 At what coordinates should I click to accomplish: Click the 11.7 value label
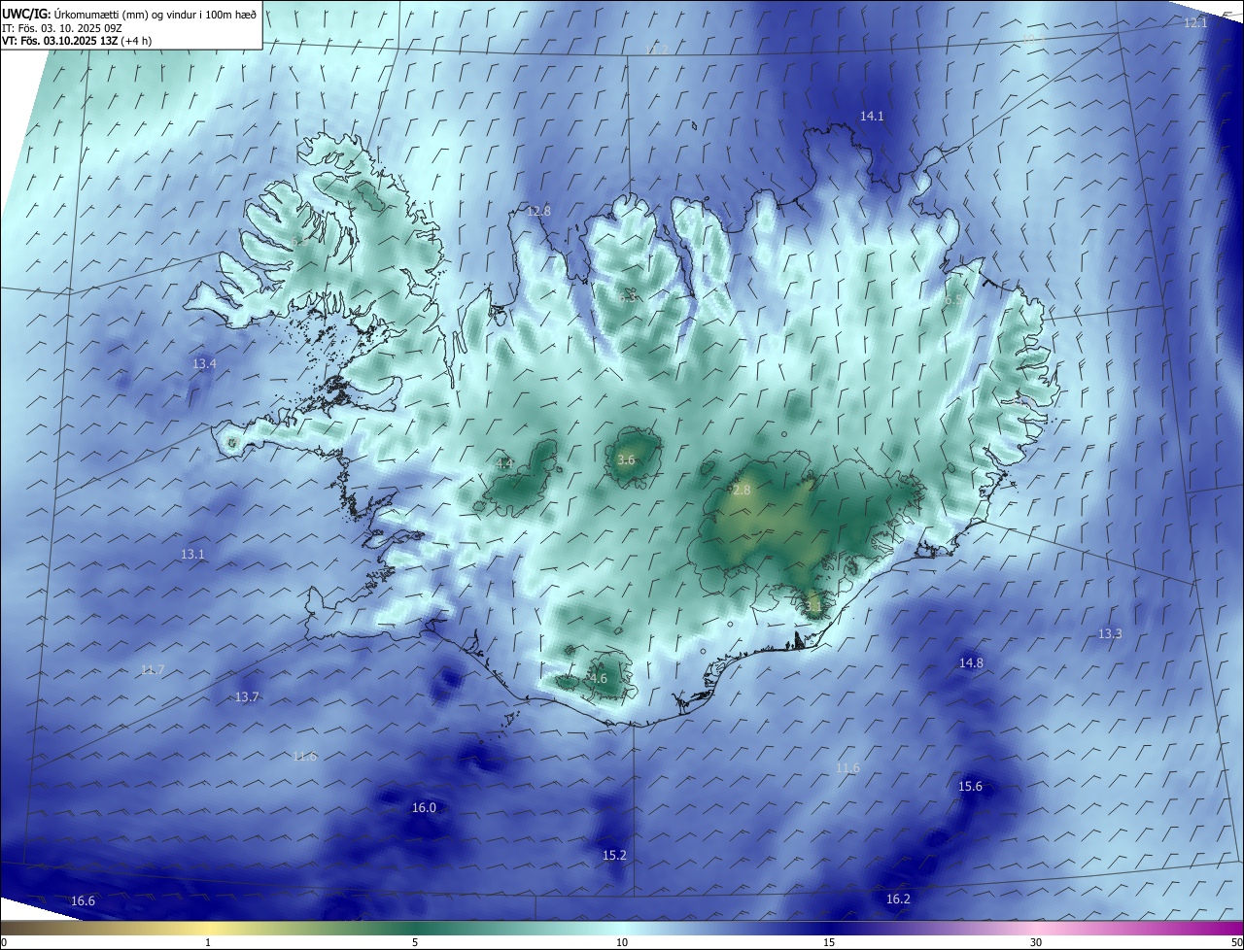[153, 670]
